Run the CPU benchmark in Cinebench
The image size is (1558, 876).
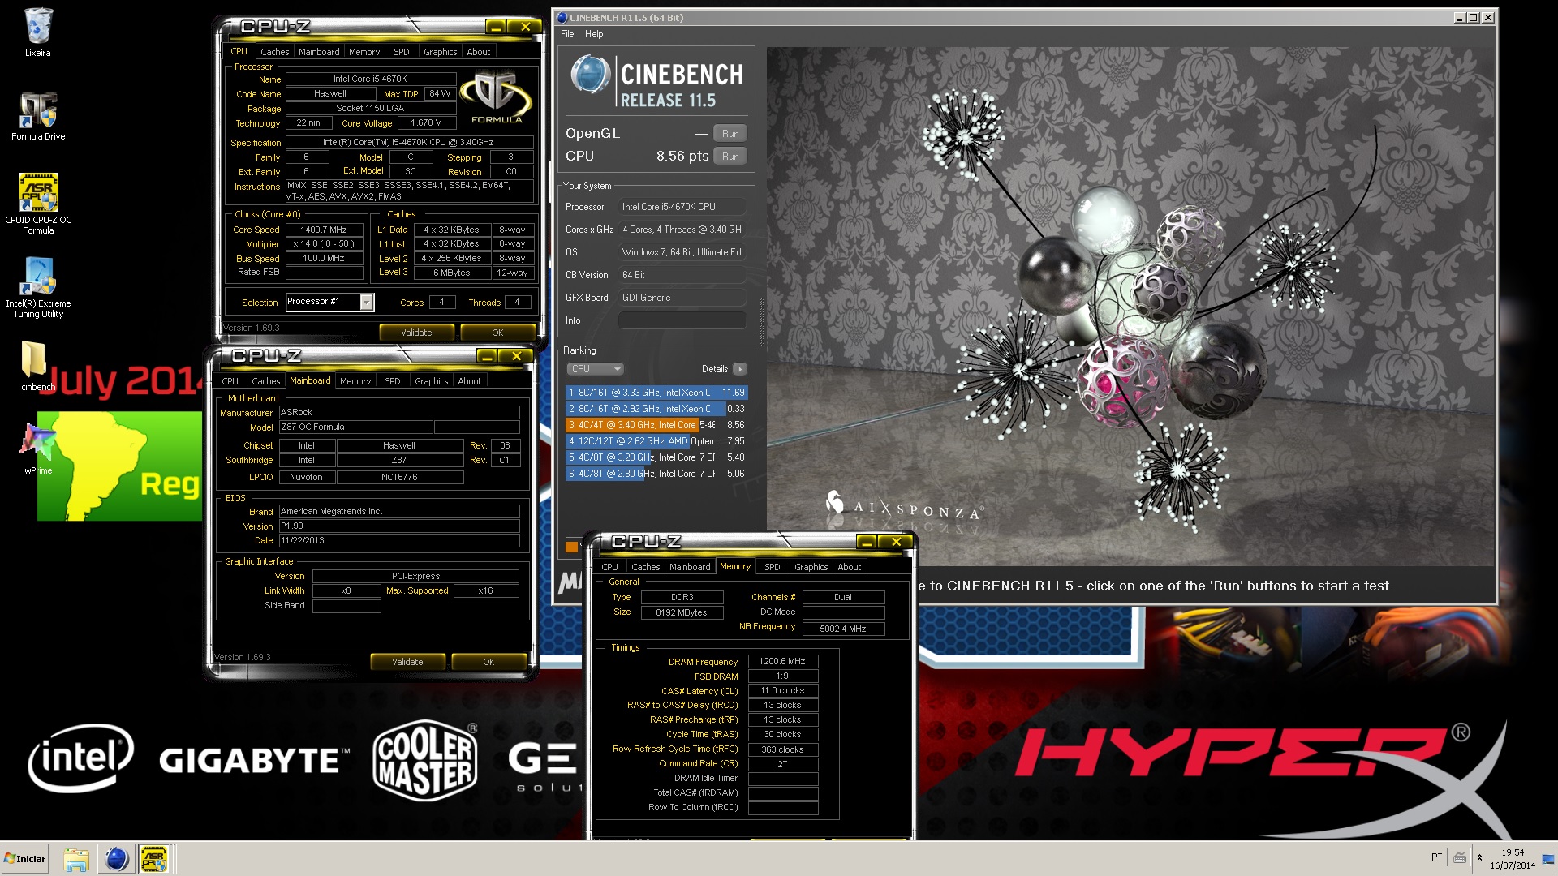[730, 157]
